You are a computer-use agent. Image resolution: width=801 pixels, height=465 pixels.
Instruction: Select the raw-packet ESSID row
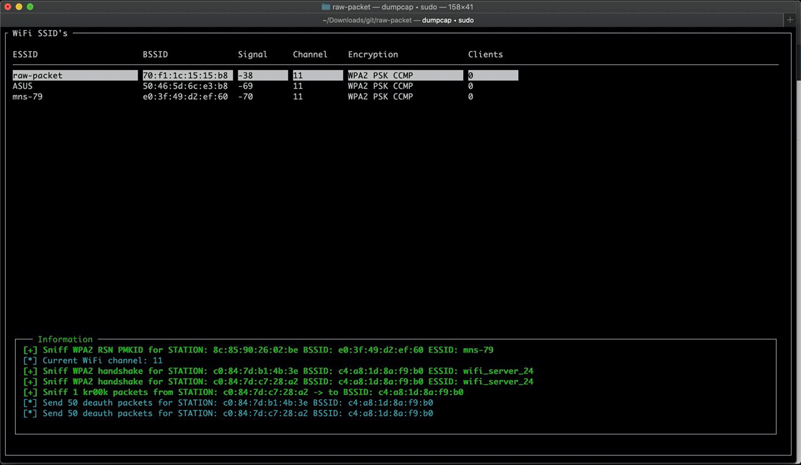(265, 76)
